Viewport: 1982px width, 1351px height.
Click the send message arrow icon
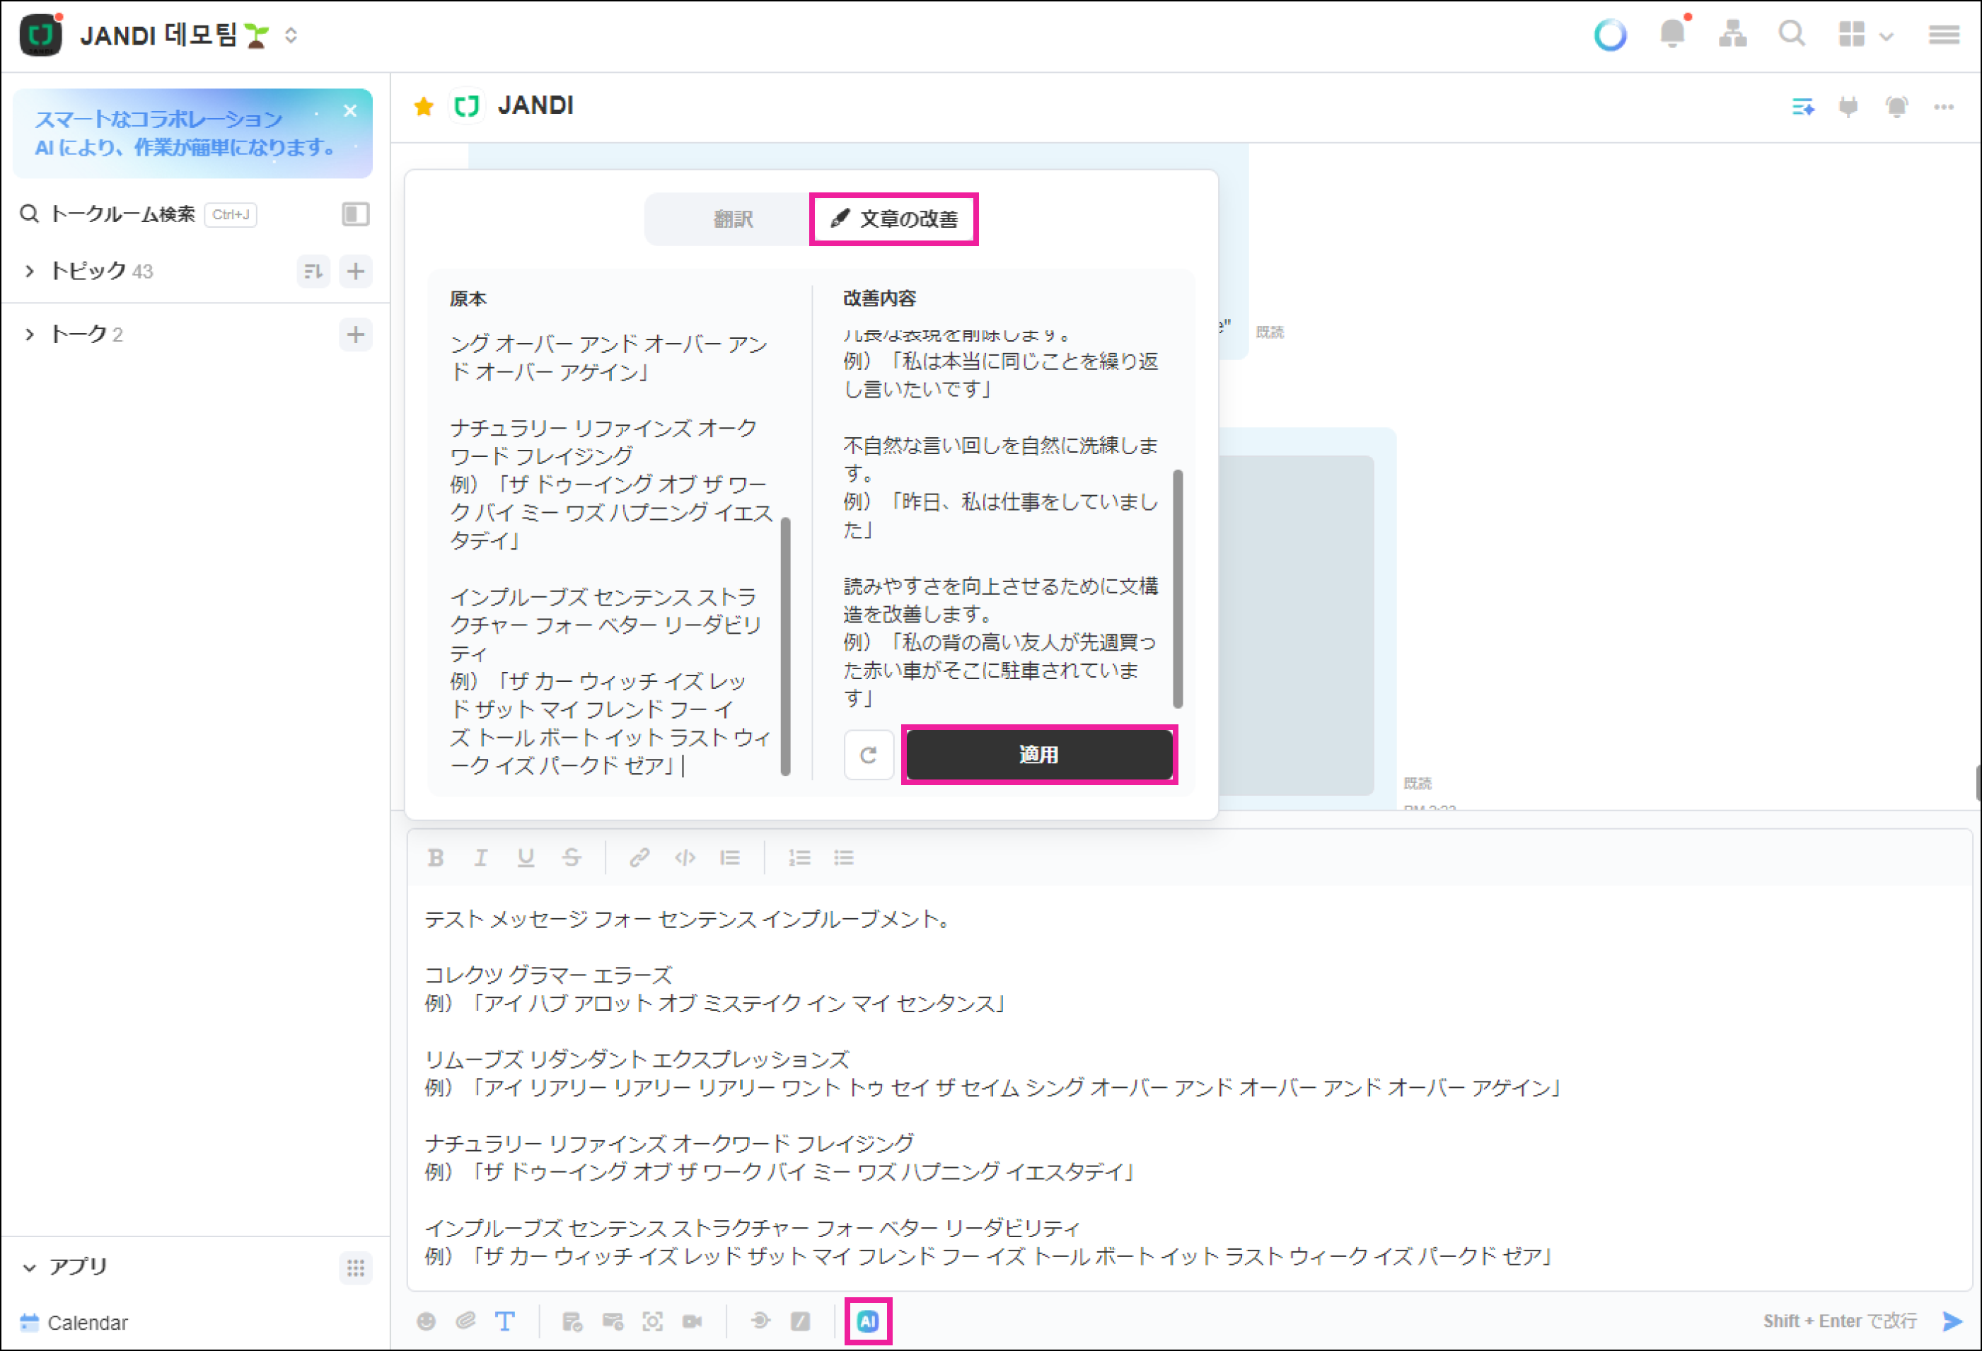[x=1952, y=1321]
